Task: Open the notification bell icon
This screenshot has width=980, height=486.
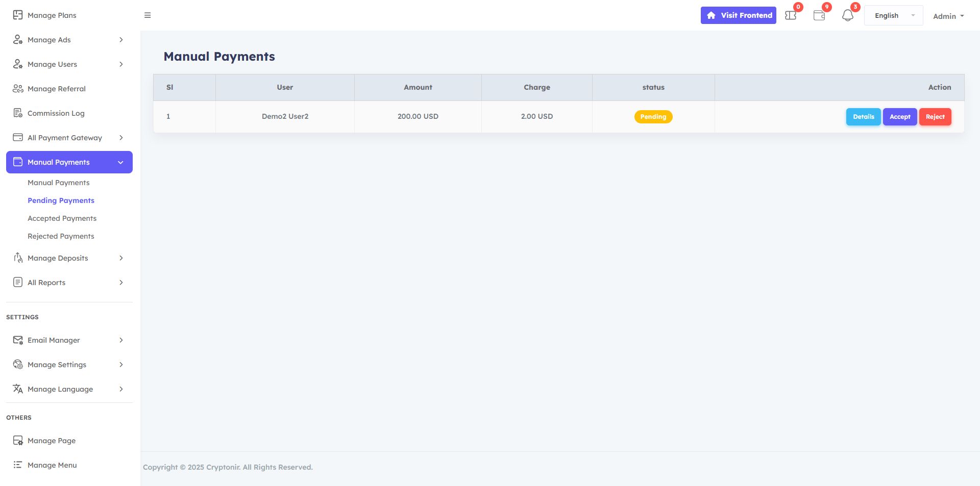Action: point(847,16)
